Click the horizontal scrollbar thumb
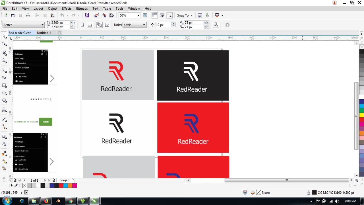Screen dimensions: 364x205 pyautogui.click(x=287, y=180)
